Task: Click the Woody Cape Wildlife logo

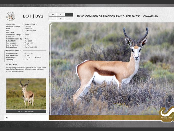Action: tap(166, 114)
